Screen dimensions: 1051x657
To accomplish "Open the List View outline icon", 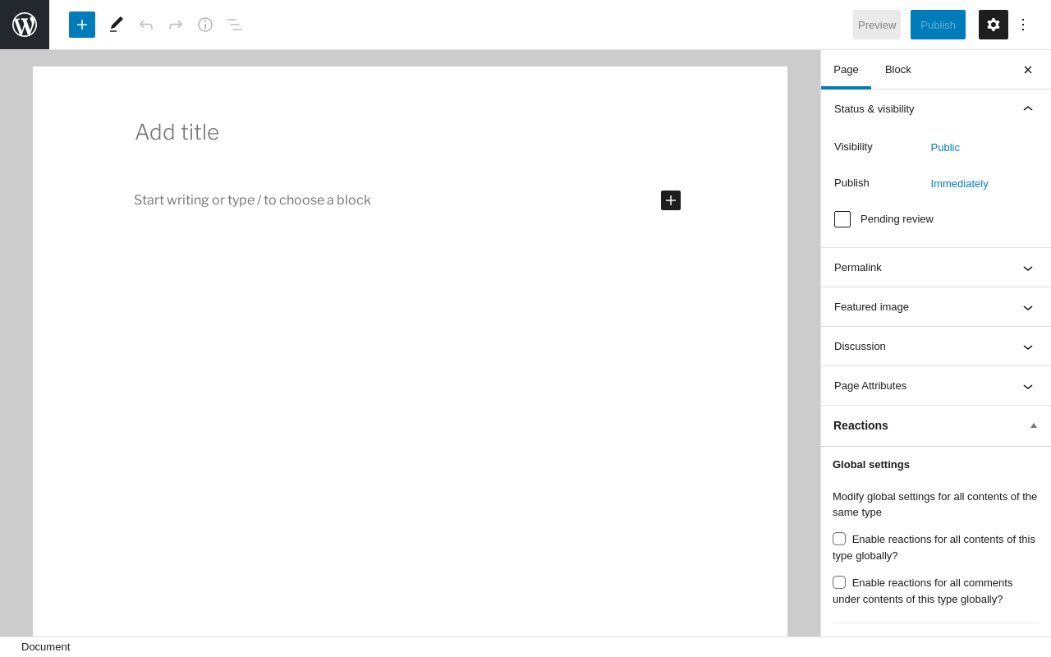I will click(235, 25).
